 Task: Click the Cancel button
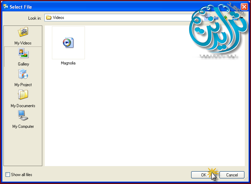232,175
